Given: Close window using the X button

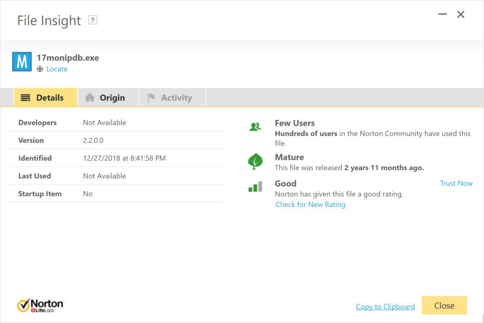Looking at the screenshot, I should tap(461, 15).
